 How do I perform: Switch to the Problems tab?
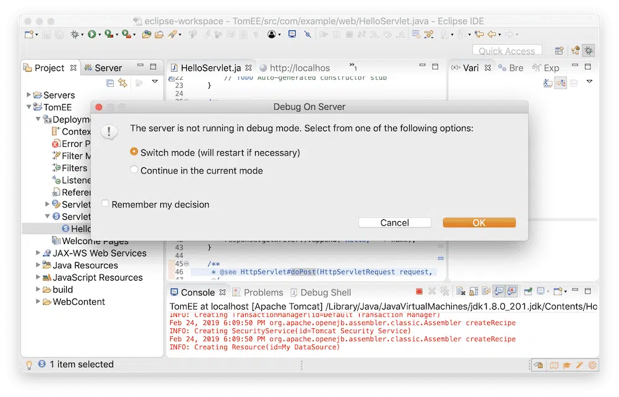click(x=262, y=292)
